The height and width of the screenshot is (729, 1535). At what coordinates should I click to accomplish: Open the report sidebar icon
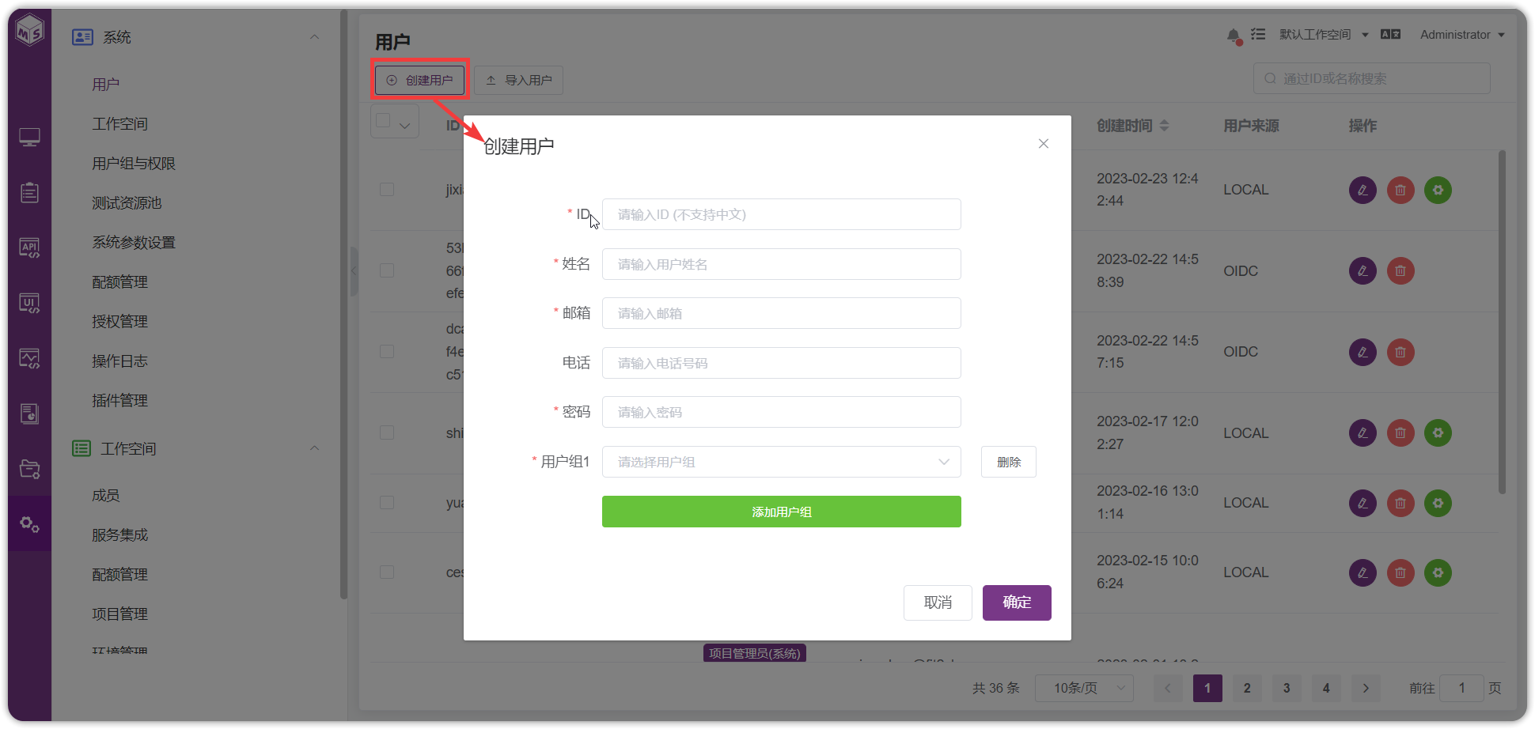coord(30,414)
